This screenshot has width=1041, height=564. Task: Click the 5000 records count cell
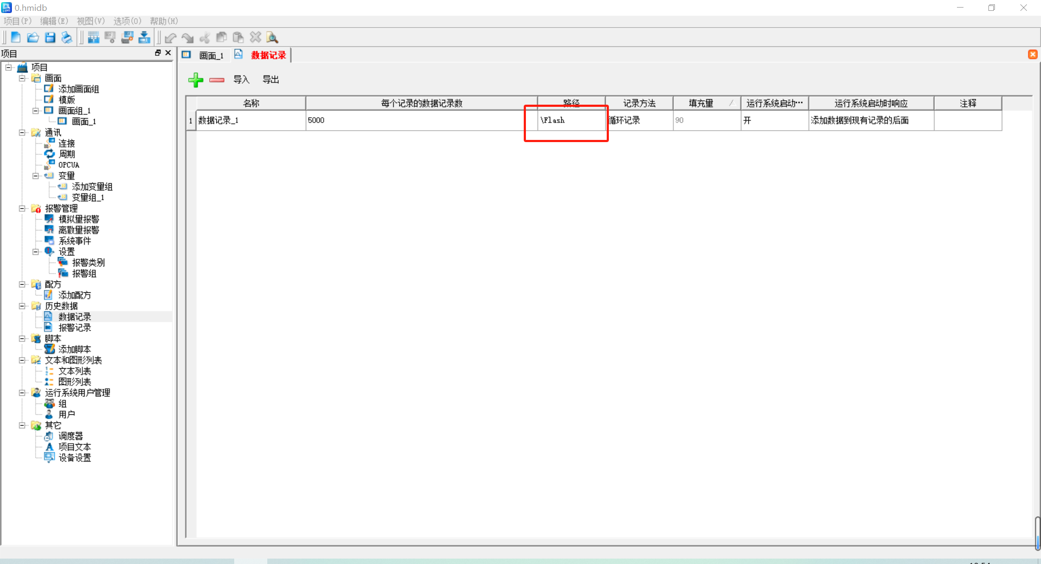click(421, 120)
